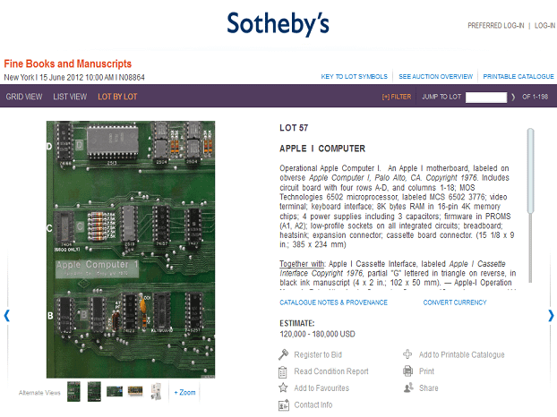
Task: Click the lot description scrollbar handle
Action: [531, 171]
